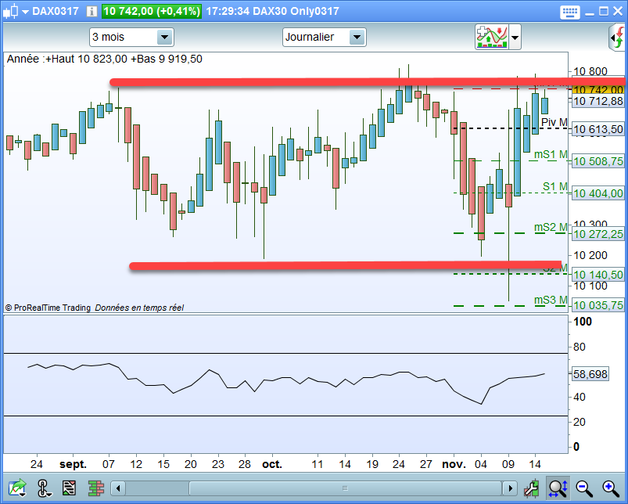628x504 pixels.
Task: Select the mS3 price label 10 035,75
Action: [598, 305]
